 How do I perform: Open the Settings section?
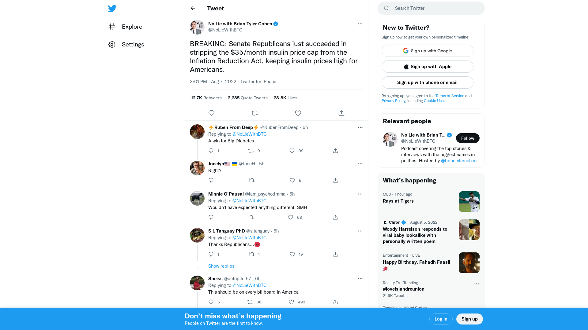(x=133, y=44)
